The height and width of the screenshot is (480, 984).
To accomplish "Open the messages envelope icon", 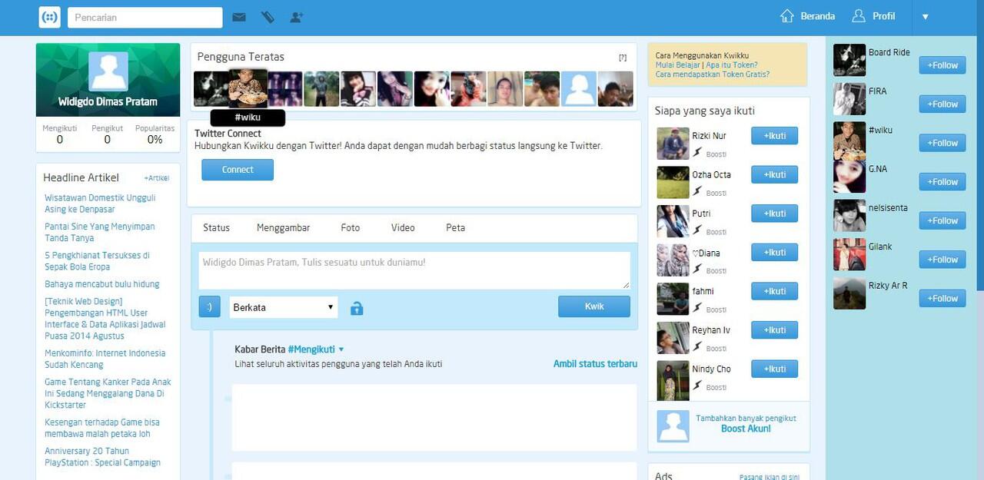I will click(x=239, y=17).
